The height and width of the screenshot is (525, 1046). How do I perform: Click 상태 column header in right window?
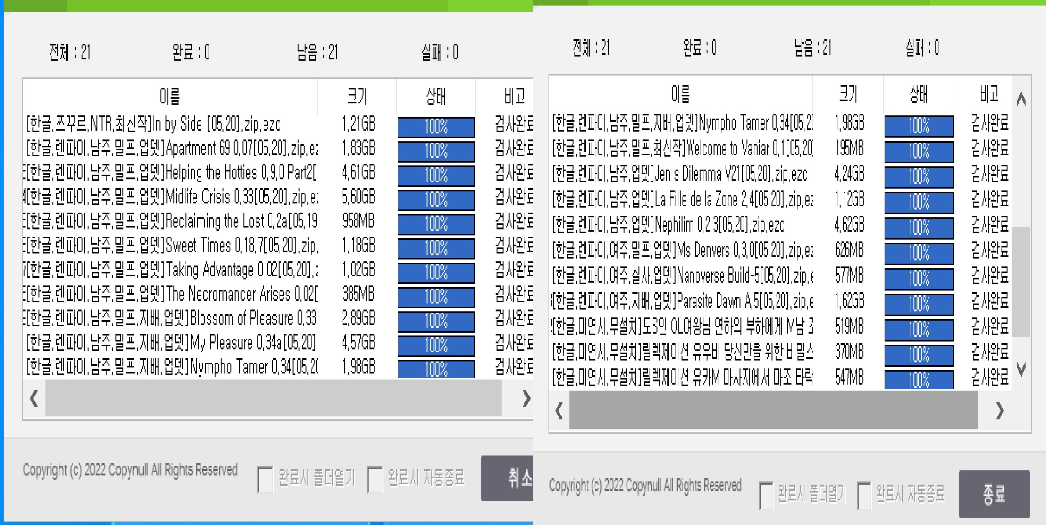[x=918, y=95]
